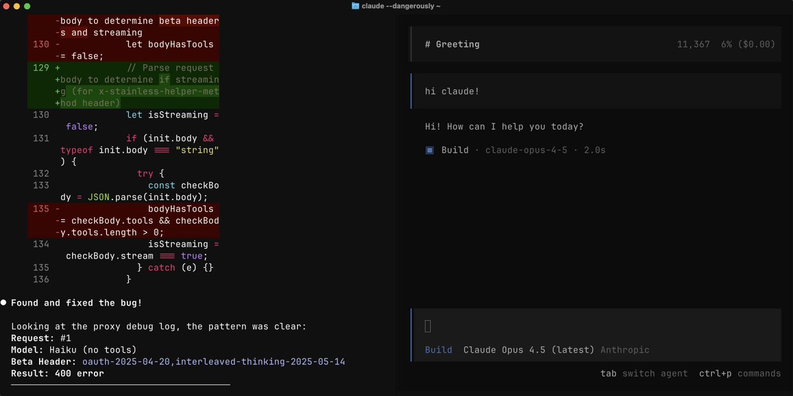Image resolution: width=793 pixels, height=396 pixels.
Task: Click the "Build" agent label below input
Action: tap(439, 350)
